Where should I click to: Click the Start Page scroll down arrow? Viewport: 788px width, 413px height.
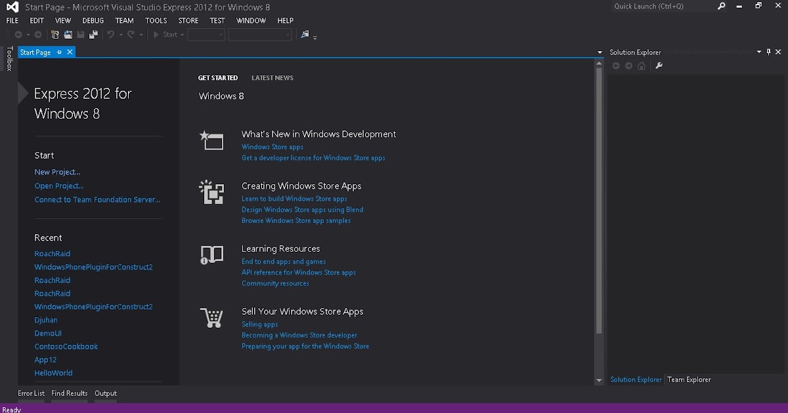tap(599, 380)
